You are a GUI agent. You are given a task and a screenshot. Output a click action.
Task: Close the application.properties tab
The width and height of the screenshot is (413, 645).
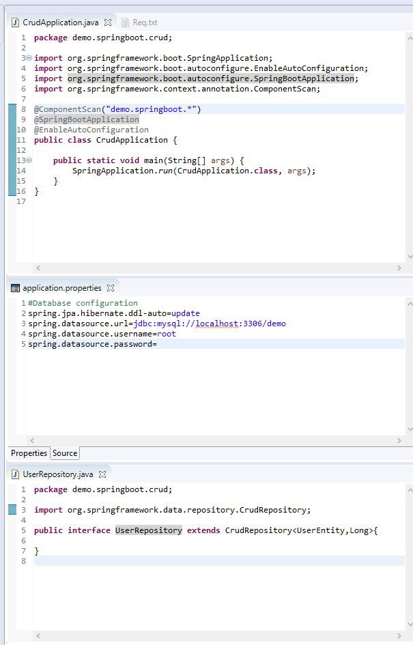tap(110, 288)
